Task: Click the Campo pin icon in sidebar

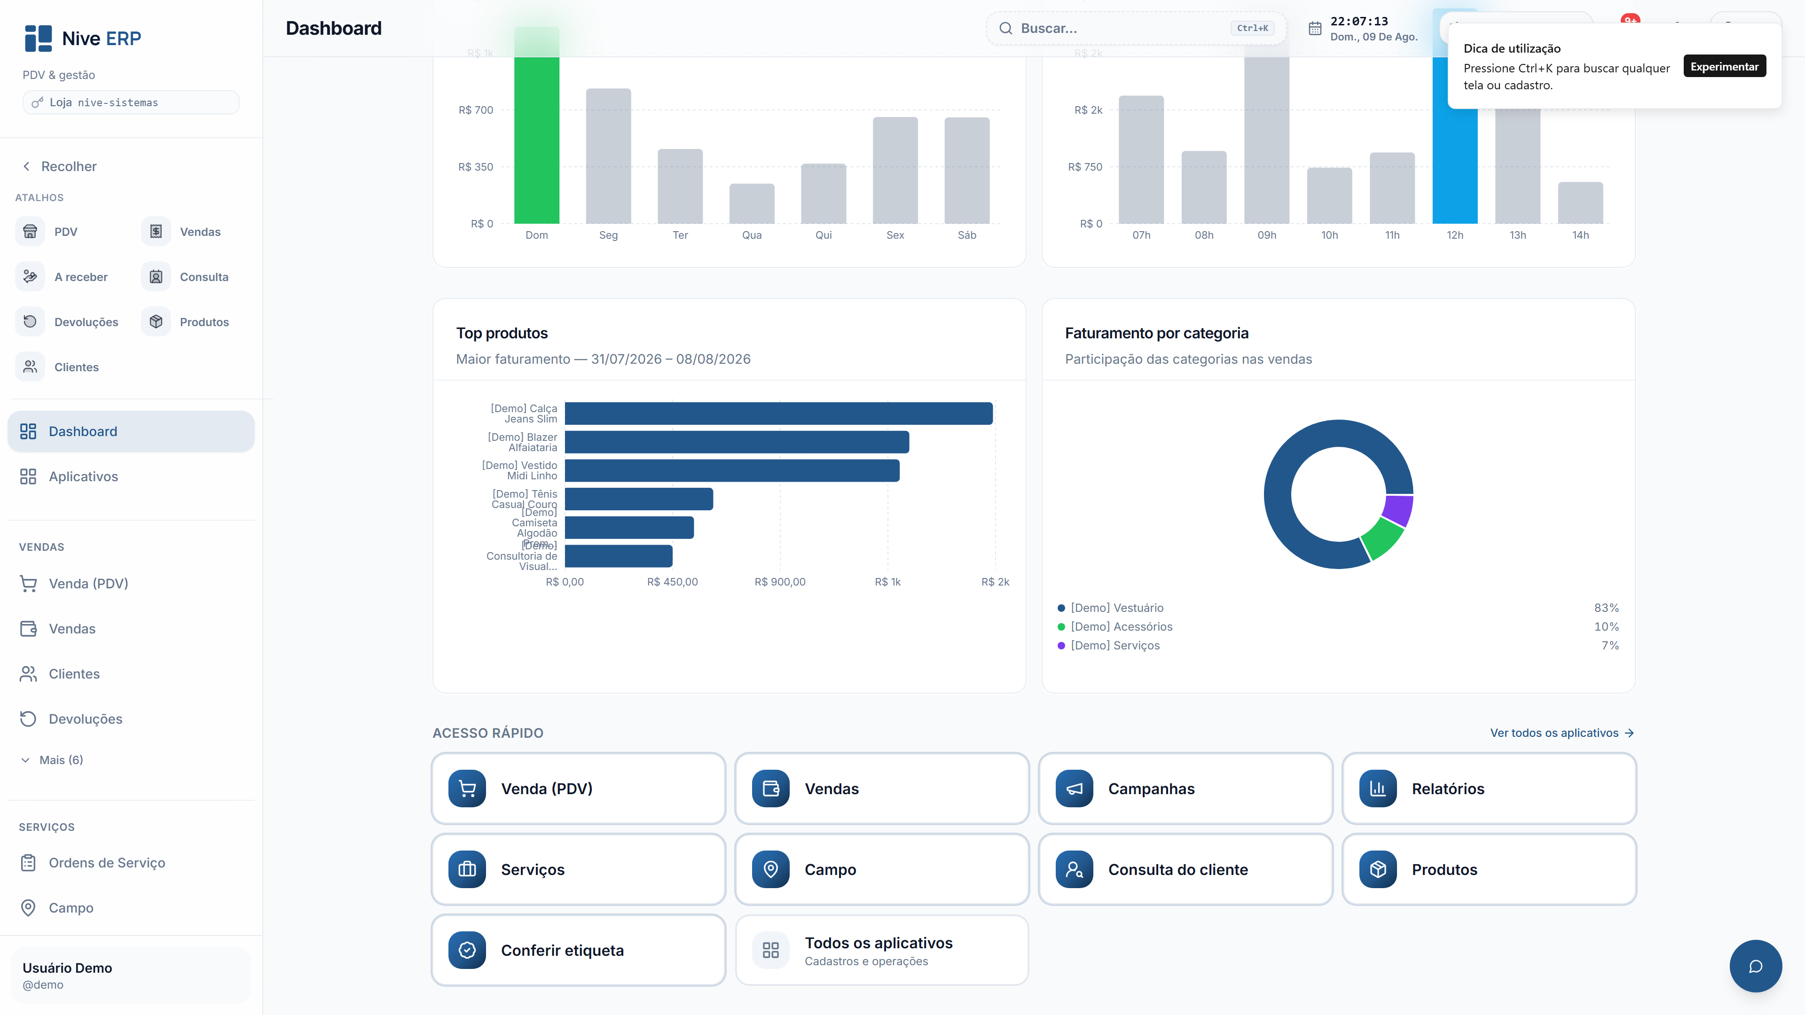Action: tap(28, 908)
